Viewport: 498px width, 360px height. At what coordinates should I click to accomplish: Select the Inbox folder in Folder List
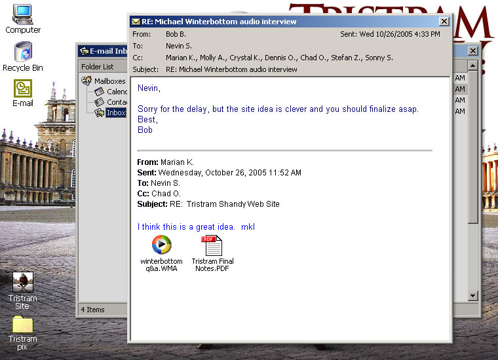pos(110,113)
